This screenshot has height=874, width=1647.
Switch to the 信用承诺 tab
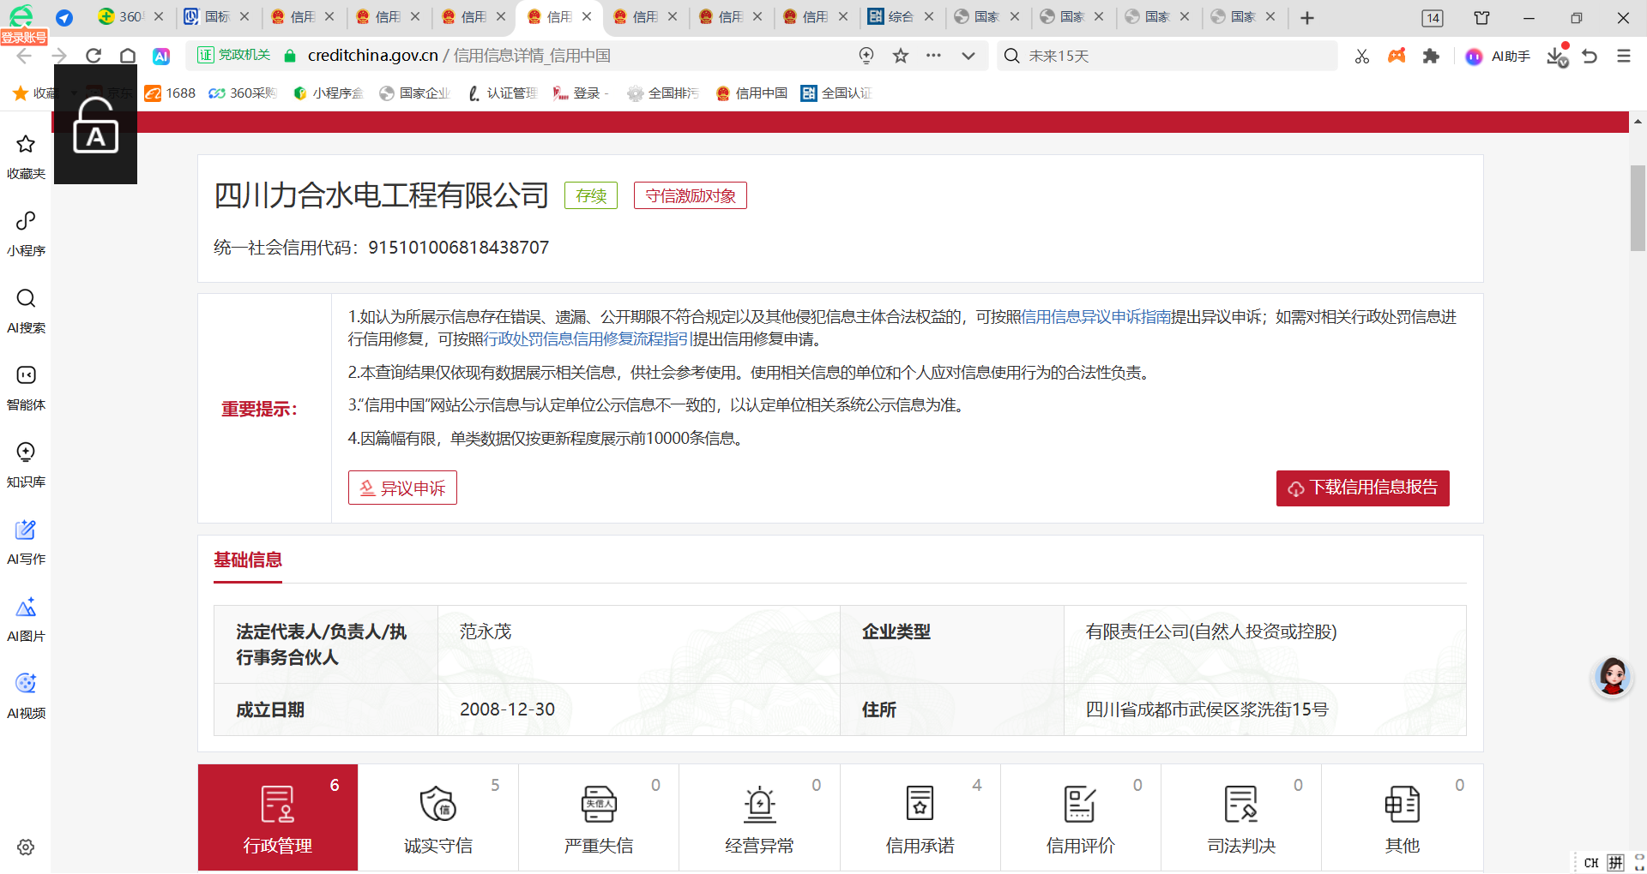coord(920,817)
